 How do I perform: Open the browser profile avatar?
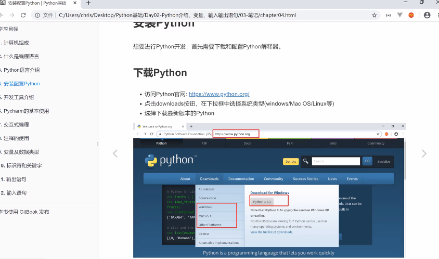tap(427, 15)
